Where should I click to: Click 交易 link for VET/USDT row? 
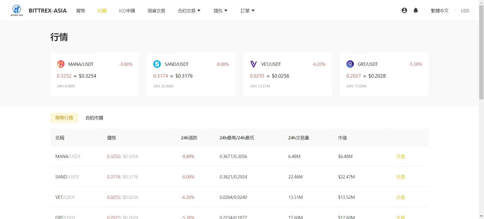401,197
